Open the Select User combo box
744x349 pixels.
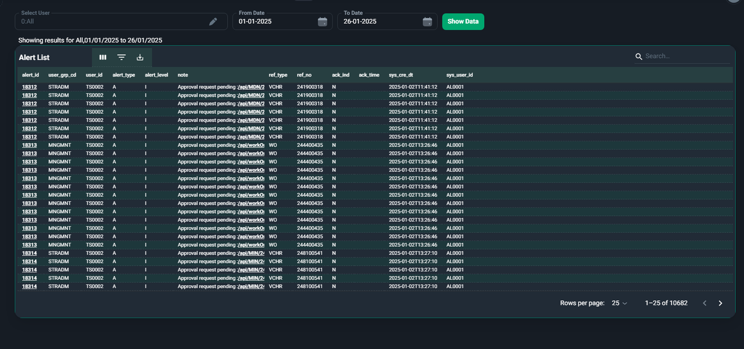pos(121,21)
